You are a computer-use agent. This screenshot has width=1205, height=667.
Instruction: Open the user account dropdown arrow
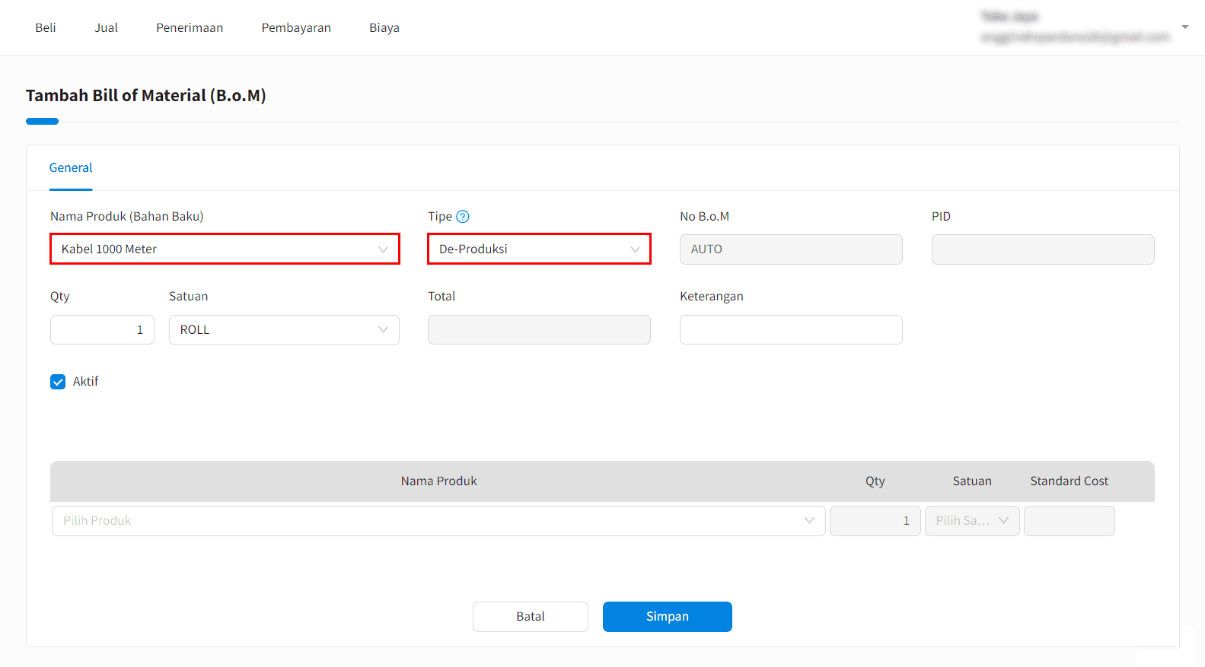point(1184,27)
